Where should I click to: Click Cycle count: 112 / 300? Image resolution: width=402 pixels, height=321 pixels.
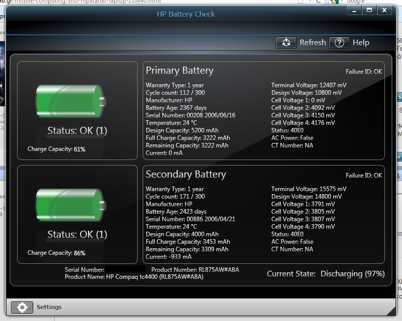pos(175,93)
